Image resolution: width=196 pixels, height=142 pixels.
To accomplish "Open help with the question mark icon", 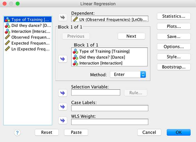I will (17, 132).
